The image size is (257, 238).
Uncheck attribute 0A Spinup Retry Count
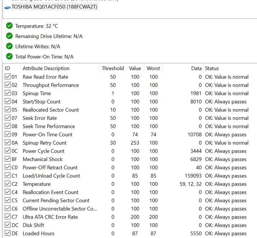coord(7,142)
